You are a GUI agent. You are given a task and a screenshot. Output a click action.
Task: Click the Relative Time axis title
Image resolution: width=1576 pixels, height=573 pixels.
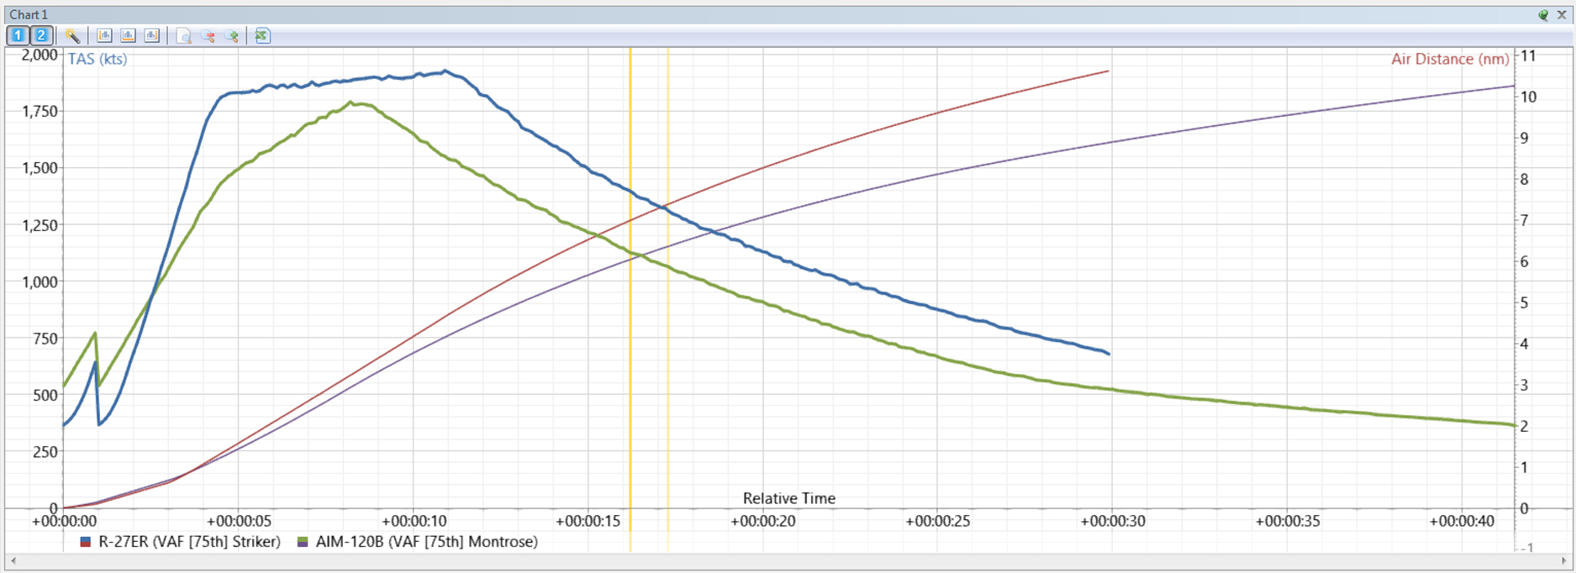click(x=789, y=498)
